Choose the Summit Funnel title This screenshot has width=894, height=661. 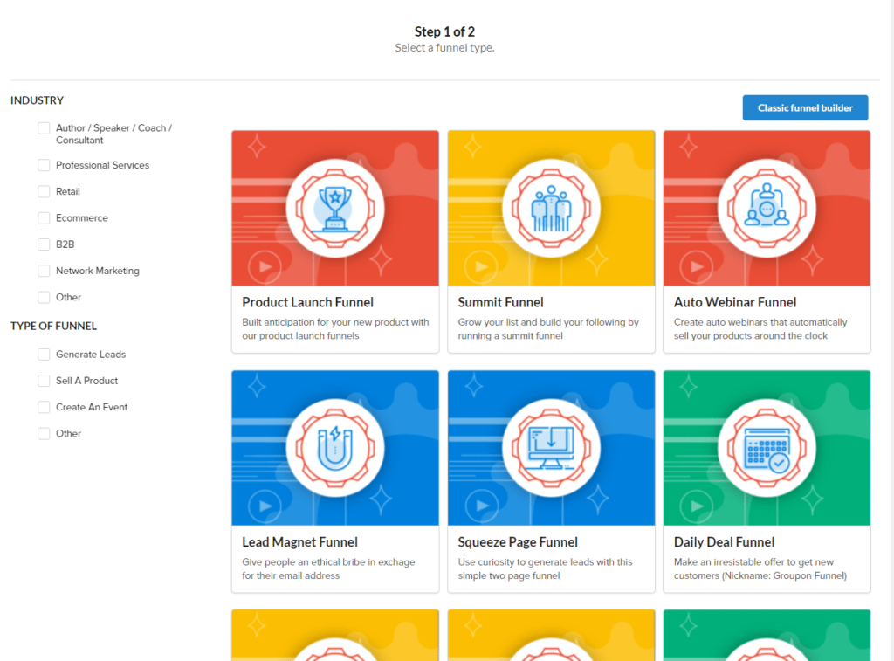click(x=500, y=302)
